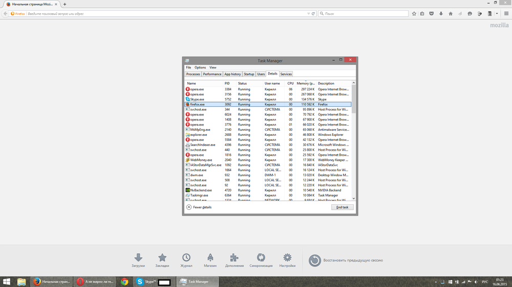Screen dimensions: 512x287
Task: Click the Task Manager vertical scrollbar thumb
Action: click(354, 100)
